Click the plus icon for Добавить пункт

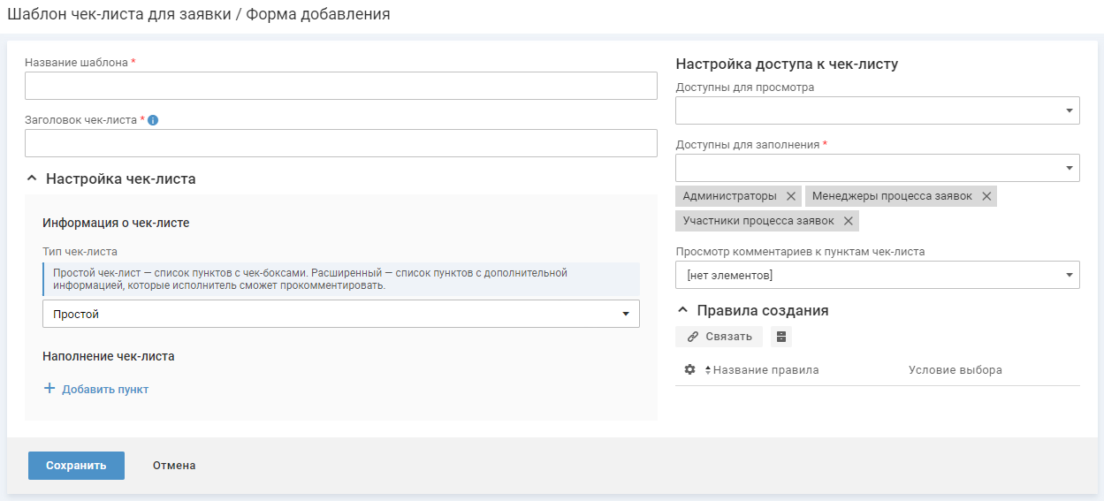[x=49, y=389]
